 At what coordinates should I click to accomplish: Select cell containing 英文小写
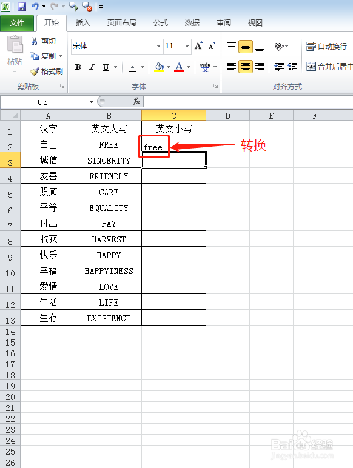(174, 129)
